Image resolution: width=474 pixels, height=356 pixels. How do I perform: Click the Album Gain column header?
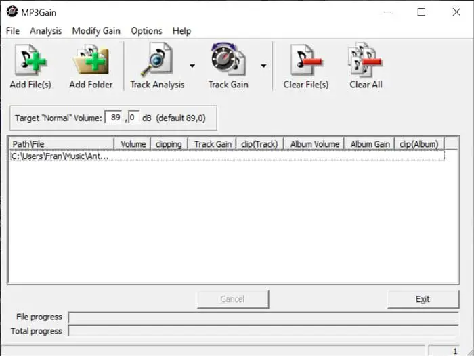[x=370, y=144]
